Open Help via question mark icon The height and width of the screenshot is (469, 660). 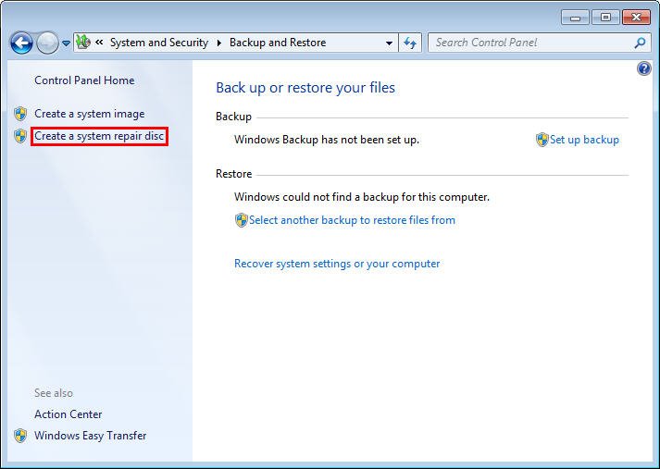tap(644, 68)
